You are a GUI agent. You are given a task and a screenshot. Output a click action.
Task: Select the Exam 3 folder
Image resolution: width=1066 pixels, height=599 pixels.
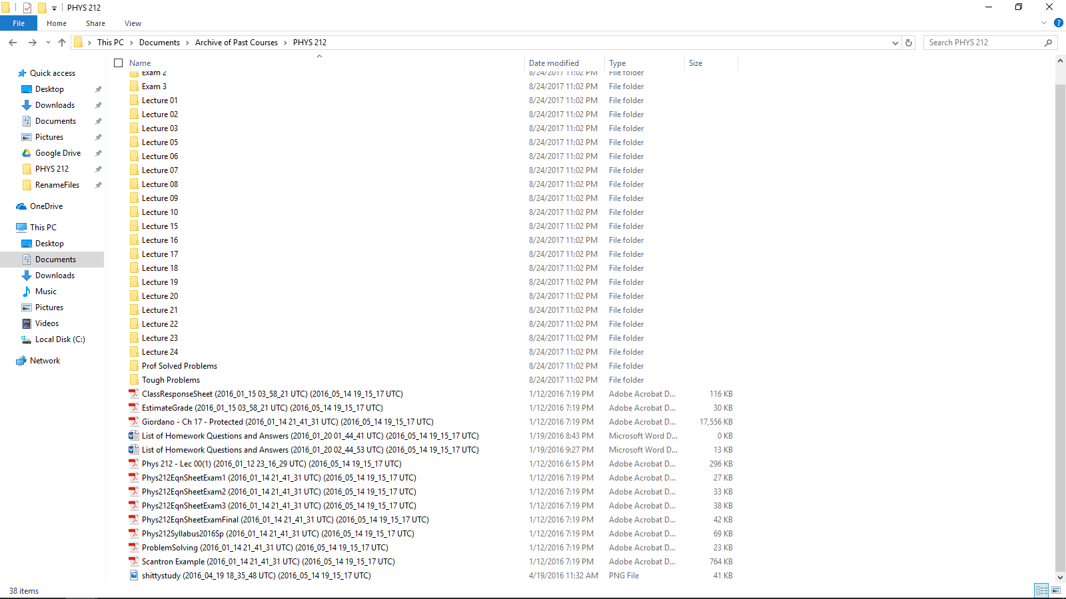click(x=154, y=87)
